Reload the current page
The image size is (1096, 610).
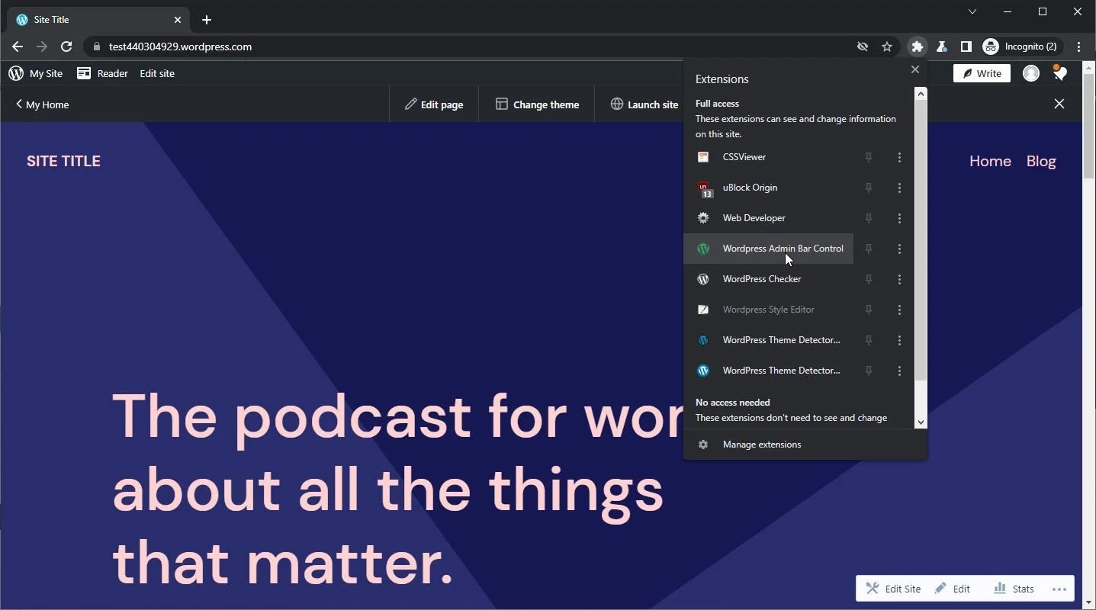click(x=66, y=47)
